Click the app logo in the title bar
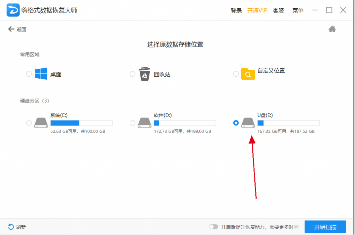 click(x=13, y=10)
